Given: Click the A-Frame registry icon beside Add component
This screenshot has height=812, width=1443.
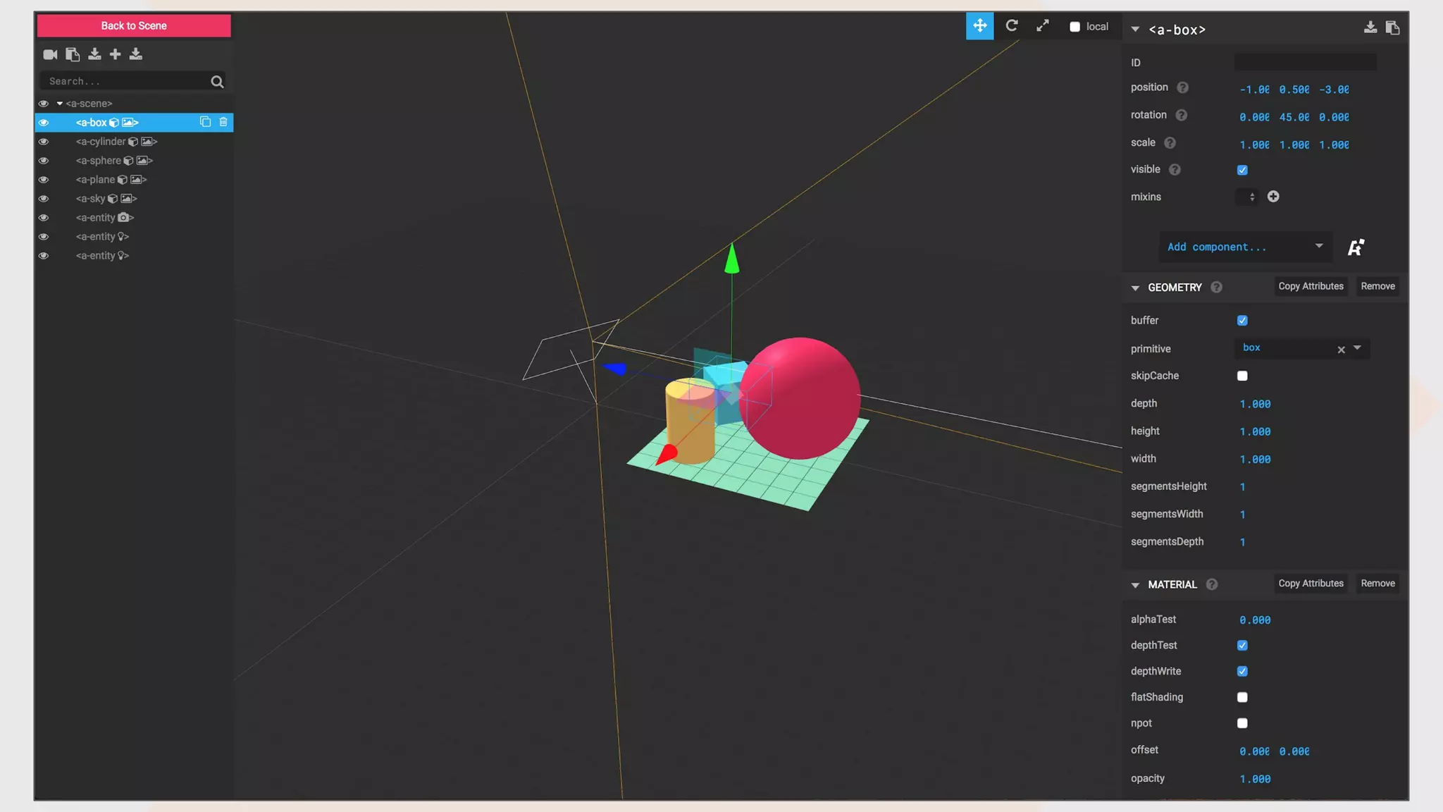Looking at the screenshot, I should (1356, 247).
